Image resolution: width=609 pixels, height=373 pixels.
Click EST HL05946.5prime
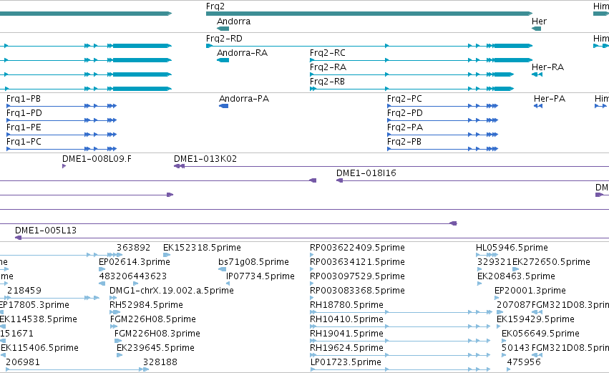(x=512, y=248)
